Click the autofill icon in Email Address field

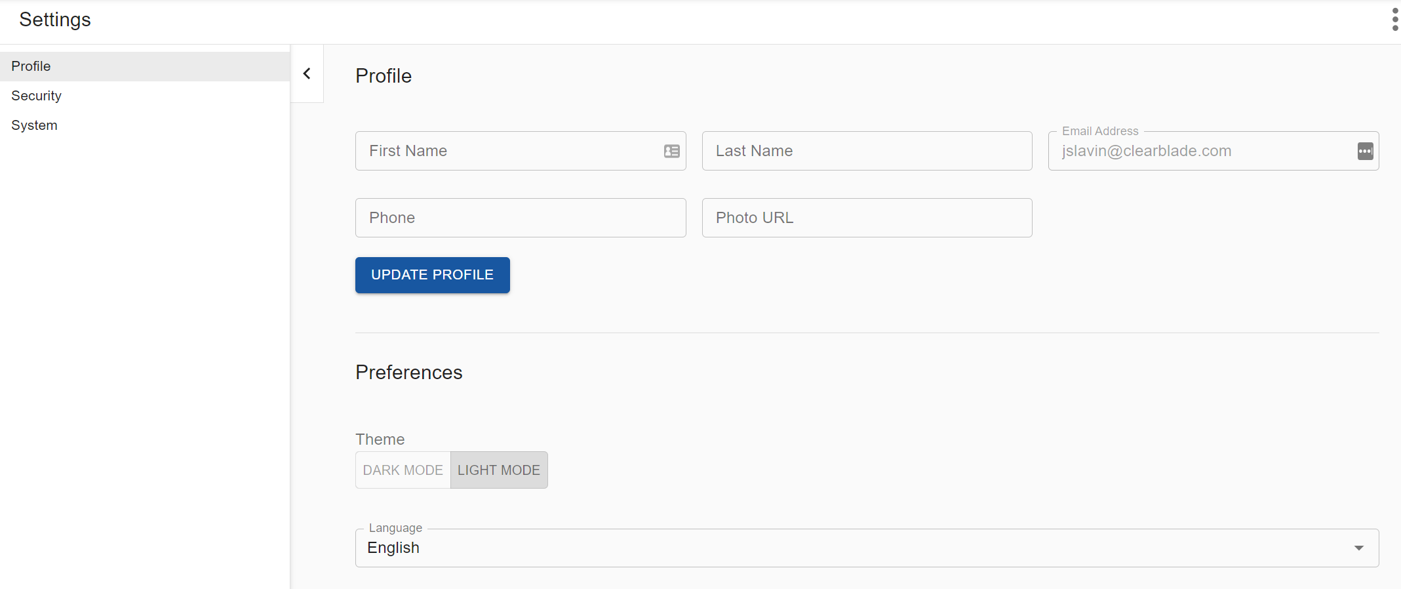pos(1365,152)
